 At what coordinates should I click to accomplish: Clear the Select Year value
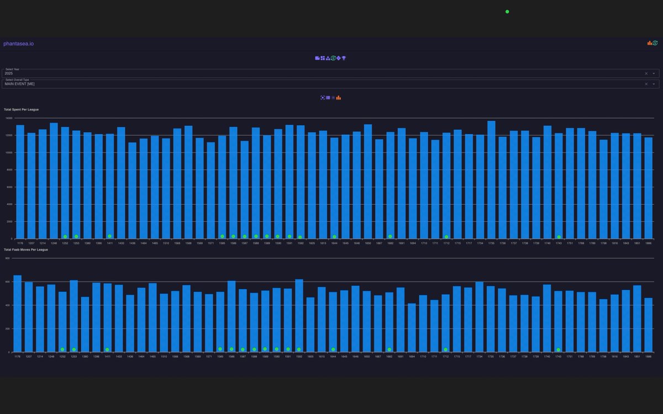pos(646,73)
